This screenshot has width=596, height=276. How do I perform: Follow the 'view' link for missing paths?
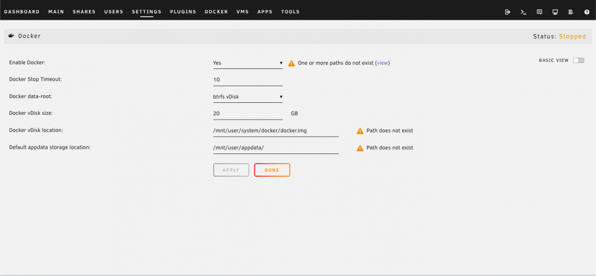click(x=383, y=63)
